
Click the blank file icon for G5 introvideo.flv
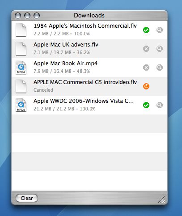pos(21,86)
